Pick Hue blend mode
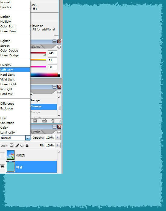The height and width of the screenshot is (211, 166). coord(3,118)
